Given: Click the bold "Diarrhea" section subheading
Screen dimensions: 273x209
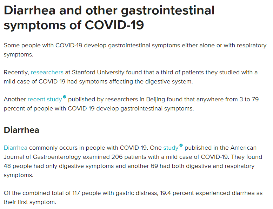Looking at the screenshot, I should [x=21, y=130].
